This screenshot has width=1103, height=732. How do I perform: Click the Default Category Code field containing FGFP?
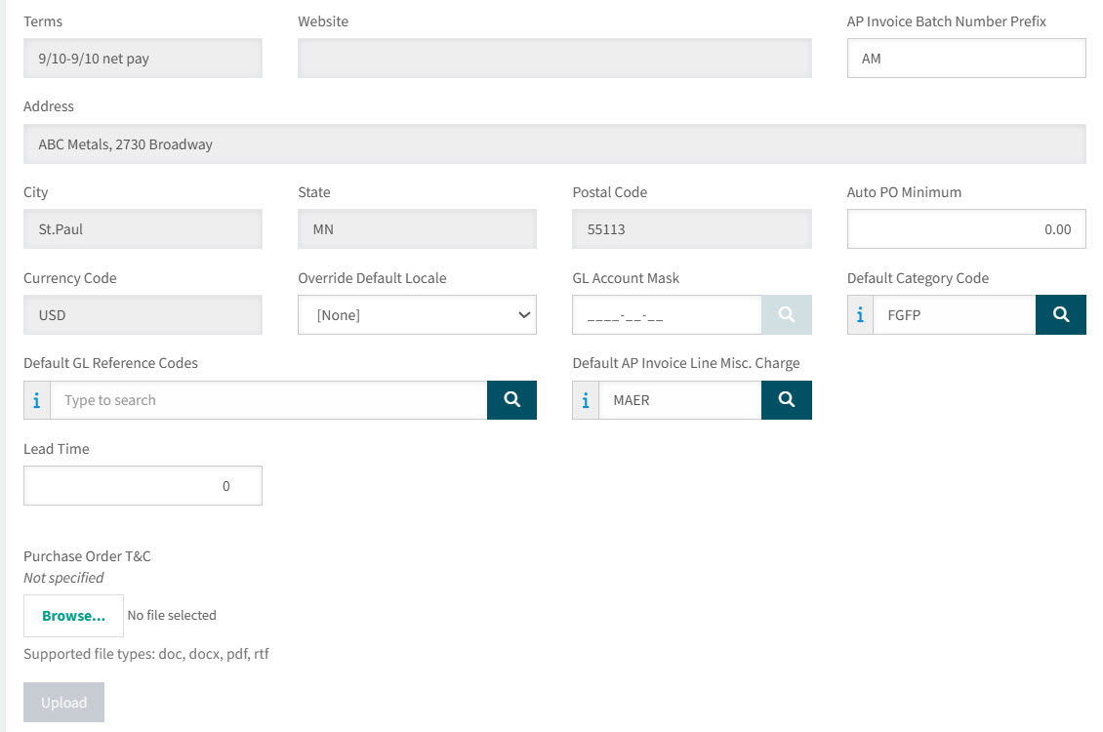[x=954, y=315]
